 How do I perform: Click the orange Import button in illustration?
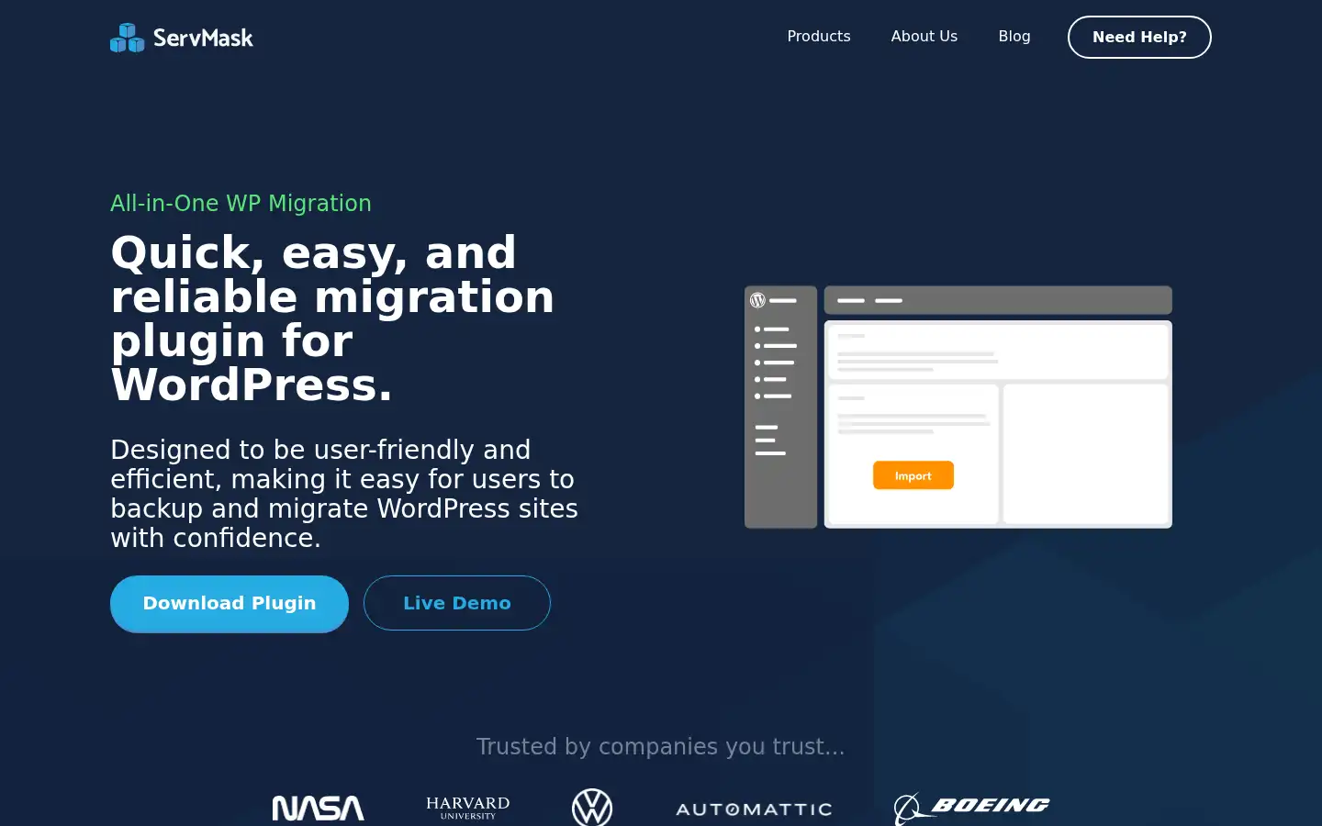tap(913, 475)
